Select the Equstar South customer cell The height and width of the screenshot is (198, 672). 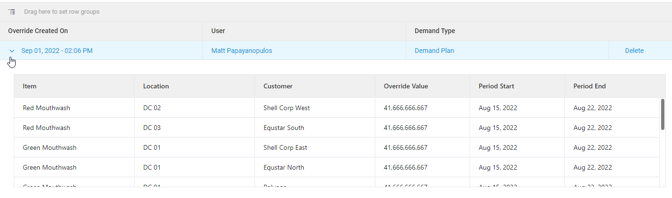pos(283,128)
